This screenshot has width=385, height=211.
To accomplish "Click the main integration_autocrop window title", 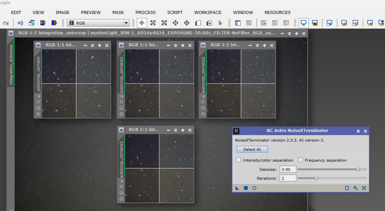I will point(147,33).
